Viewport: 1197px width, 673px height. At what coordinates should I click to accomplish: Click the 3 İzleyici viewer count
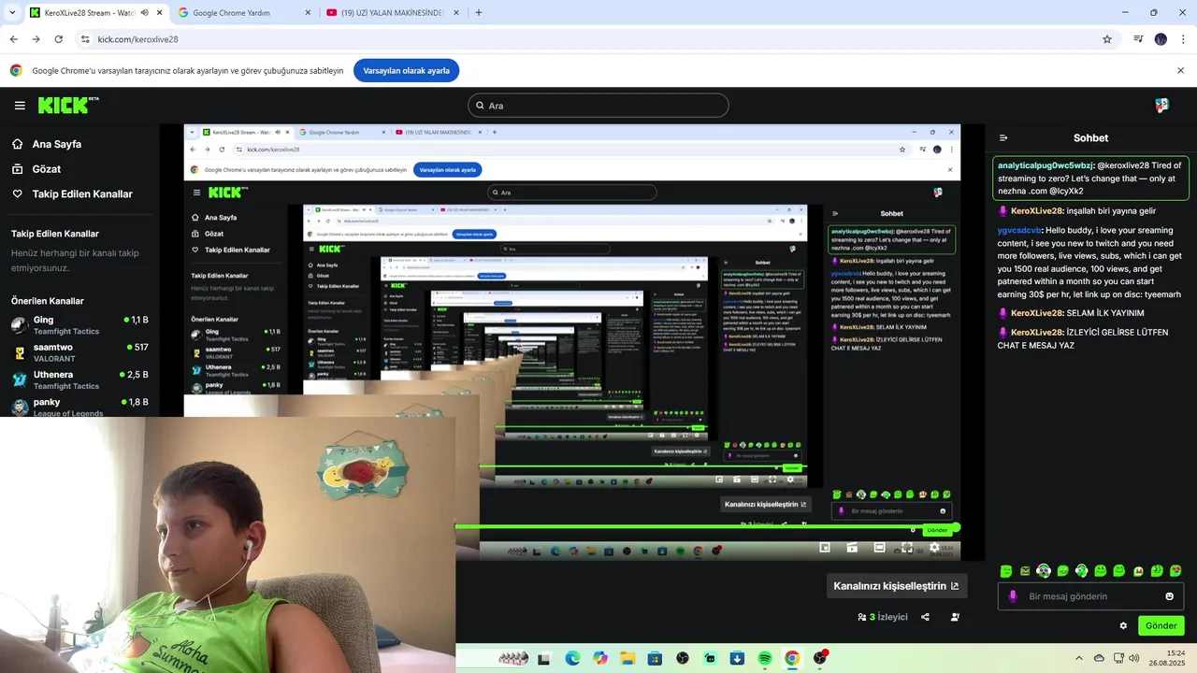883,617
